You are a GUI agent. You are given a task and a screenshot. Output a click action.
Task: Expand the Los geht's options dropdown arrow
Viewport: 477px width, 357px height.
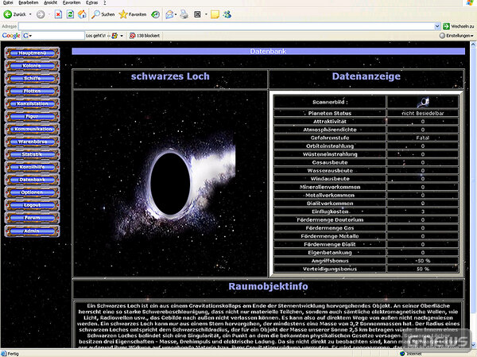click(x=122, y=36)
